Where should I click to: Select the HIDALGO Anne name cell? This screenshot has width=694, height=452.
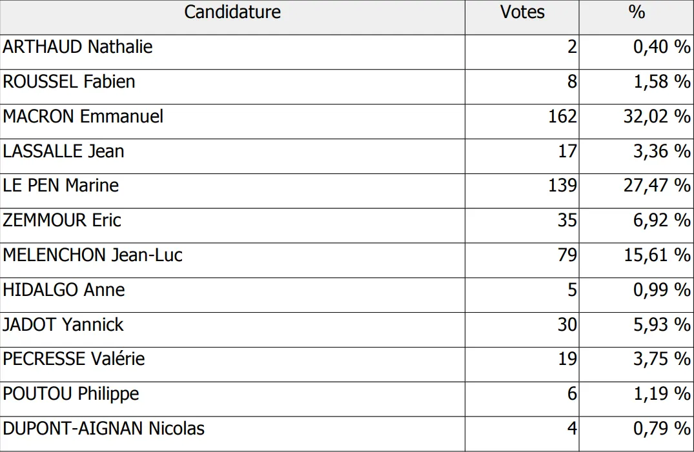(64, 290)
